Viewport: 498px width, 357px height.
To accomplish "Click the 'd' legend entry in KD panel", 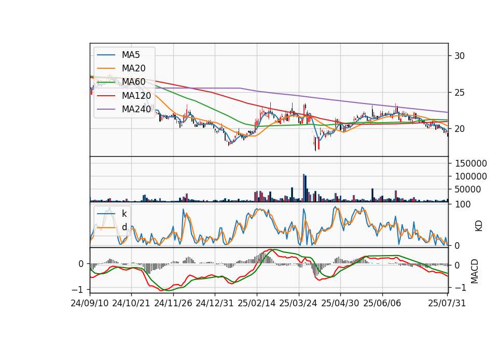I will (124, 227).
